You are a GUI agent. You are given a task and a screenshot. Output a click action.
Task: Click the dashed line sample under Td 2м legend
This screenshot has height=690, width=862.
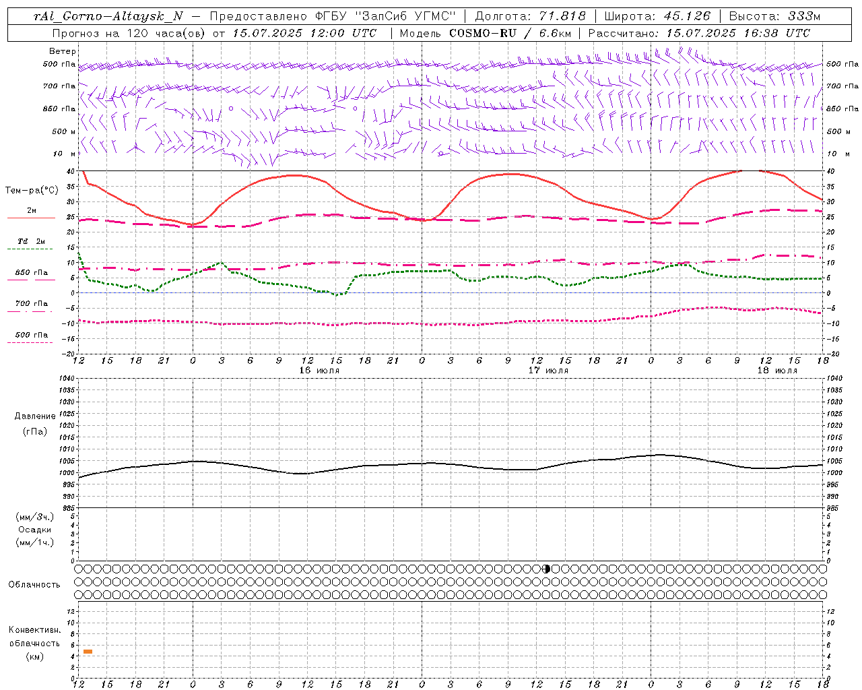[x=31, y=249]
